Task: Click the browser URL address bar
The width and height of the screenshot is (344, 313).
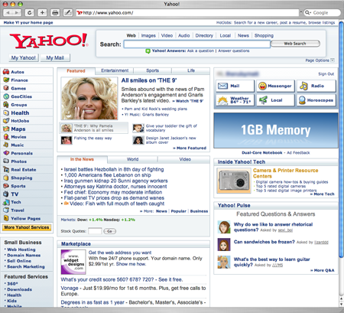Action: pos(187,12)
